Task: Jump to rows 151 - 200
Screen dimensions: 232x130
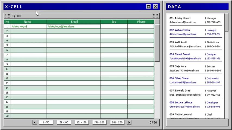Action: 99,122
